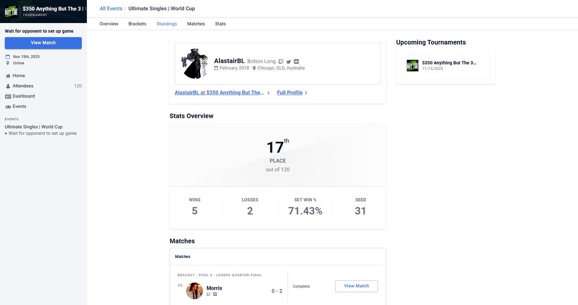Click the tournament logo in sidebar header
This screenshot has height=305, width=578.
[11, 12]
